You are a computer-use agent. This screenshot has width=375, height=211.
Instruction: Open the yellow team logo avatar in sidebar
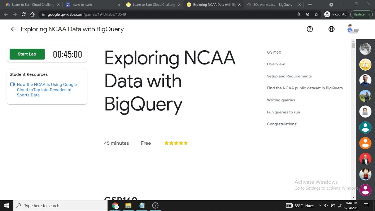365,64
